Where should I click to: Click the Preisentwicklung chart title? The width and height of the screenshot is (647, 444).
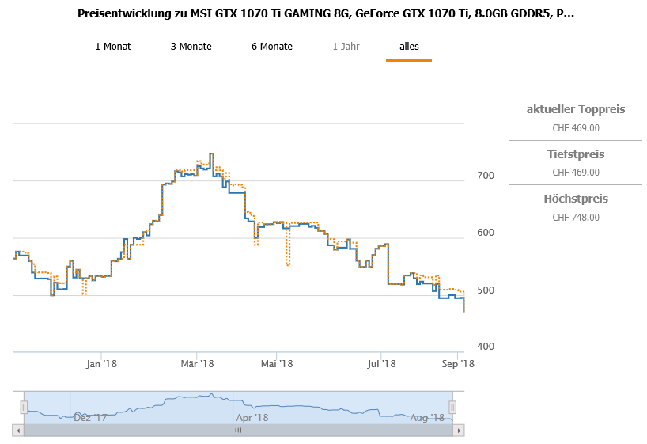pos(326,14)
